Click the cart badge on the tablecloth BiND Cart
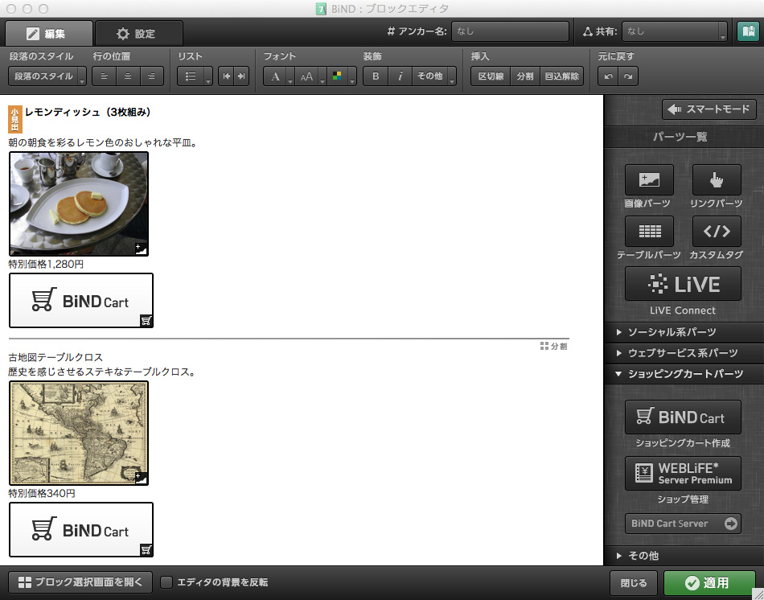The height and width of the screenshot is (600, 764). (x=146, y=550)
